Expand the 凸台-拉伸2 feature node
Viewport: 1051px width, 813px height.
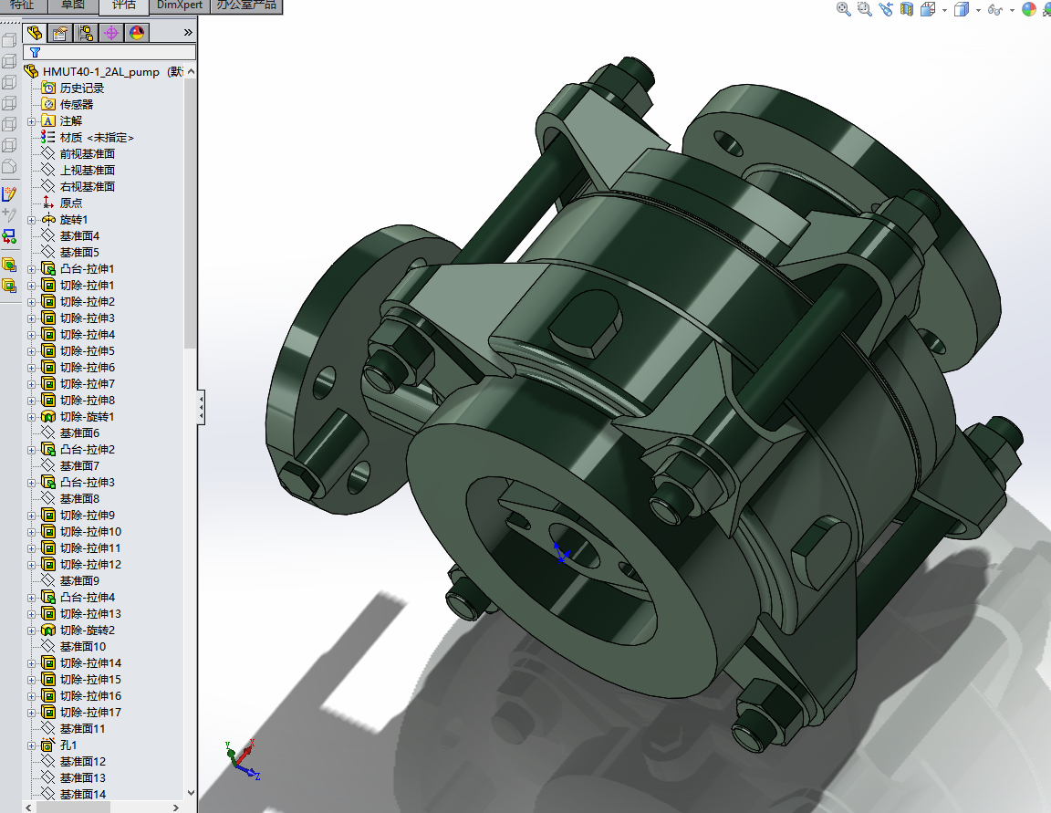tap(32, 450)
